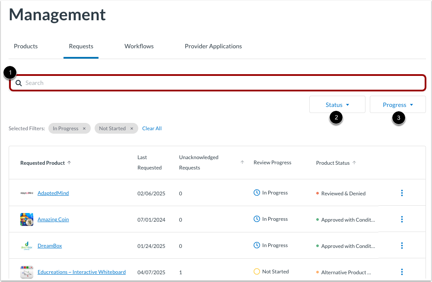Viewport: 432px width, 282px height.
Task: Open the Progress filter dropdown
Action: click(397, 104)
